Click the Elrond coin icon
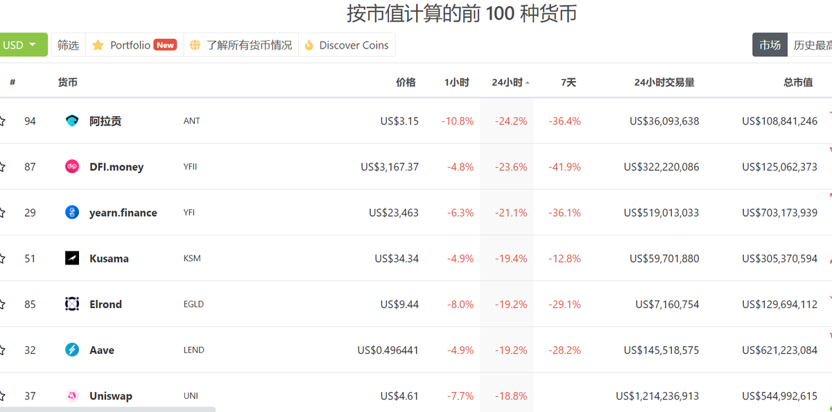Screen dimensions: 832x412 click(x=72, y=303)
